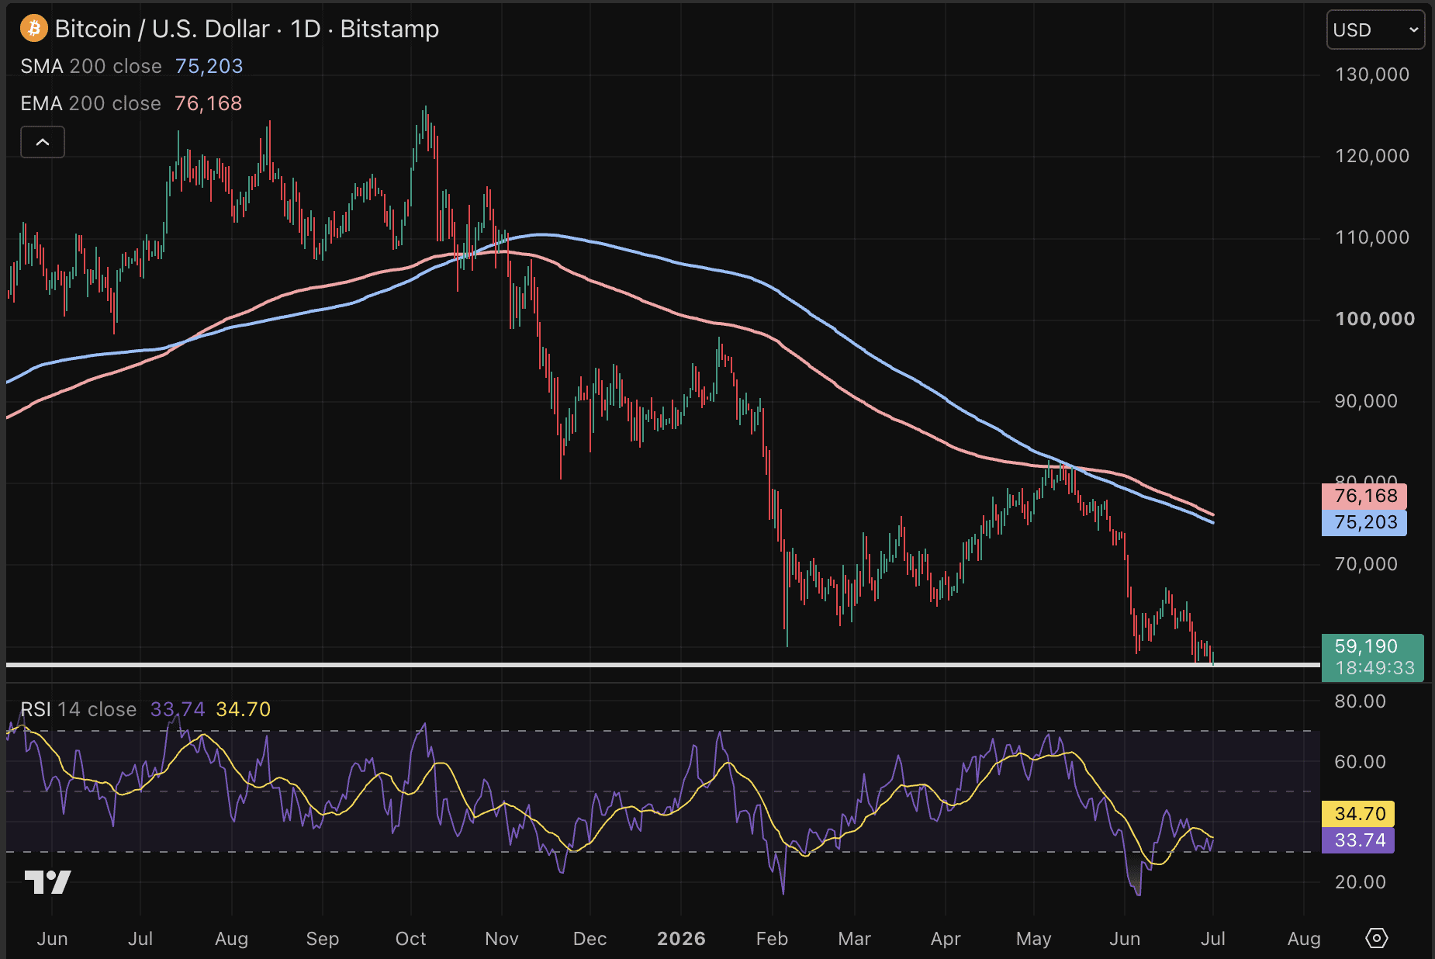The height and width of the screenshot is (959, 1435).
Task: Click the 80.00 RSI axis label
Action: 1360,701
